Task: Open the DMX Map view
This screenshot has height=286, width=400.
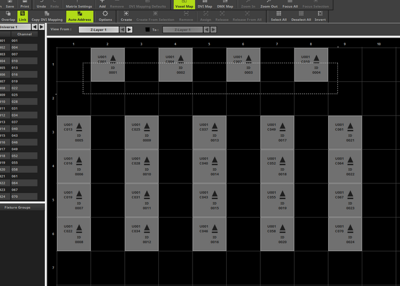Action: tap(225, 4)
